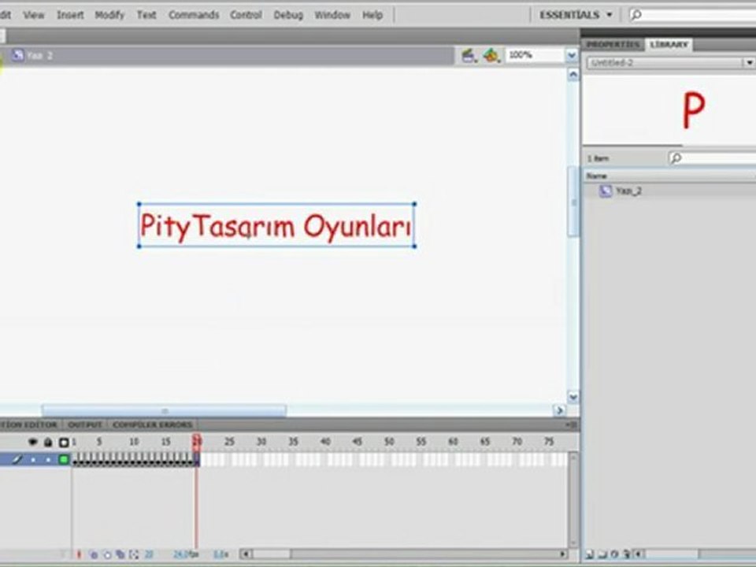756x567 pixels.
Task: Click the Name column header in Library
Action: [x=669, y=176]
